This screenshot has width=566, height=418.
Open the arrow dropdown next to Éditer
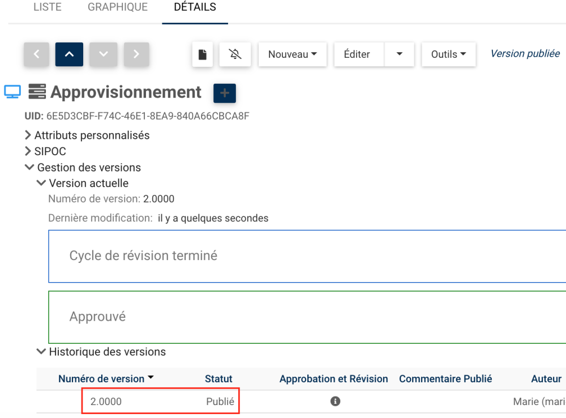(x=400, y=54)
